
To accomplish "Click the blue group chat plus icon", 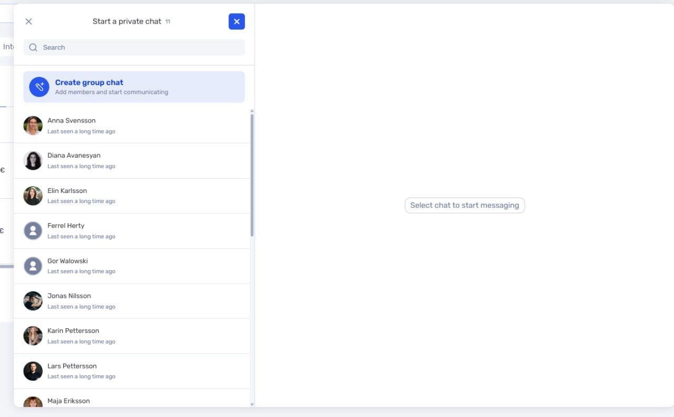I will coord(39,87).
